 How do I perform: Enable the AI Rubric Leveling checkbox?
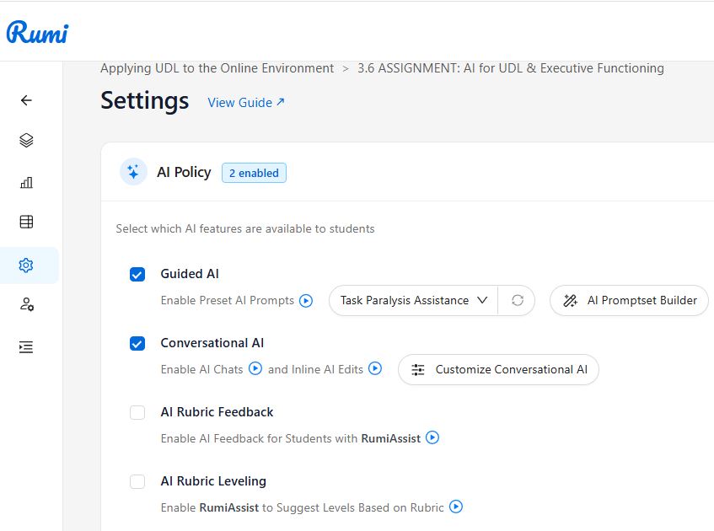tap(137, 481)
